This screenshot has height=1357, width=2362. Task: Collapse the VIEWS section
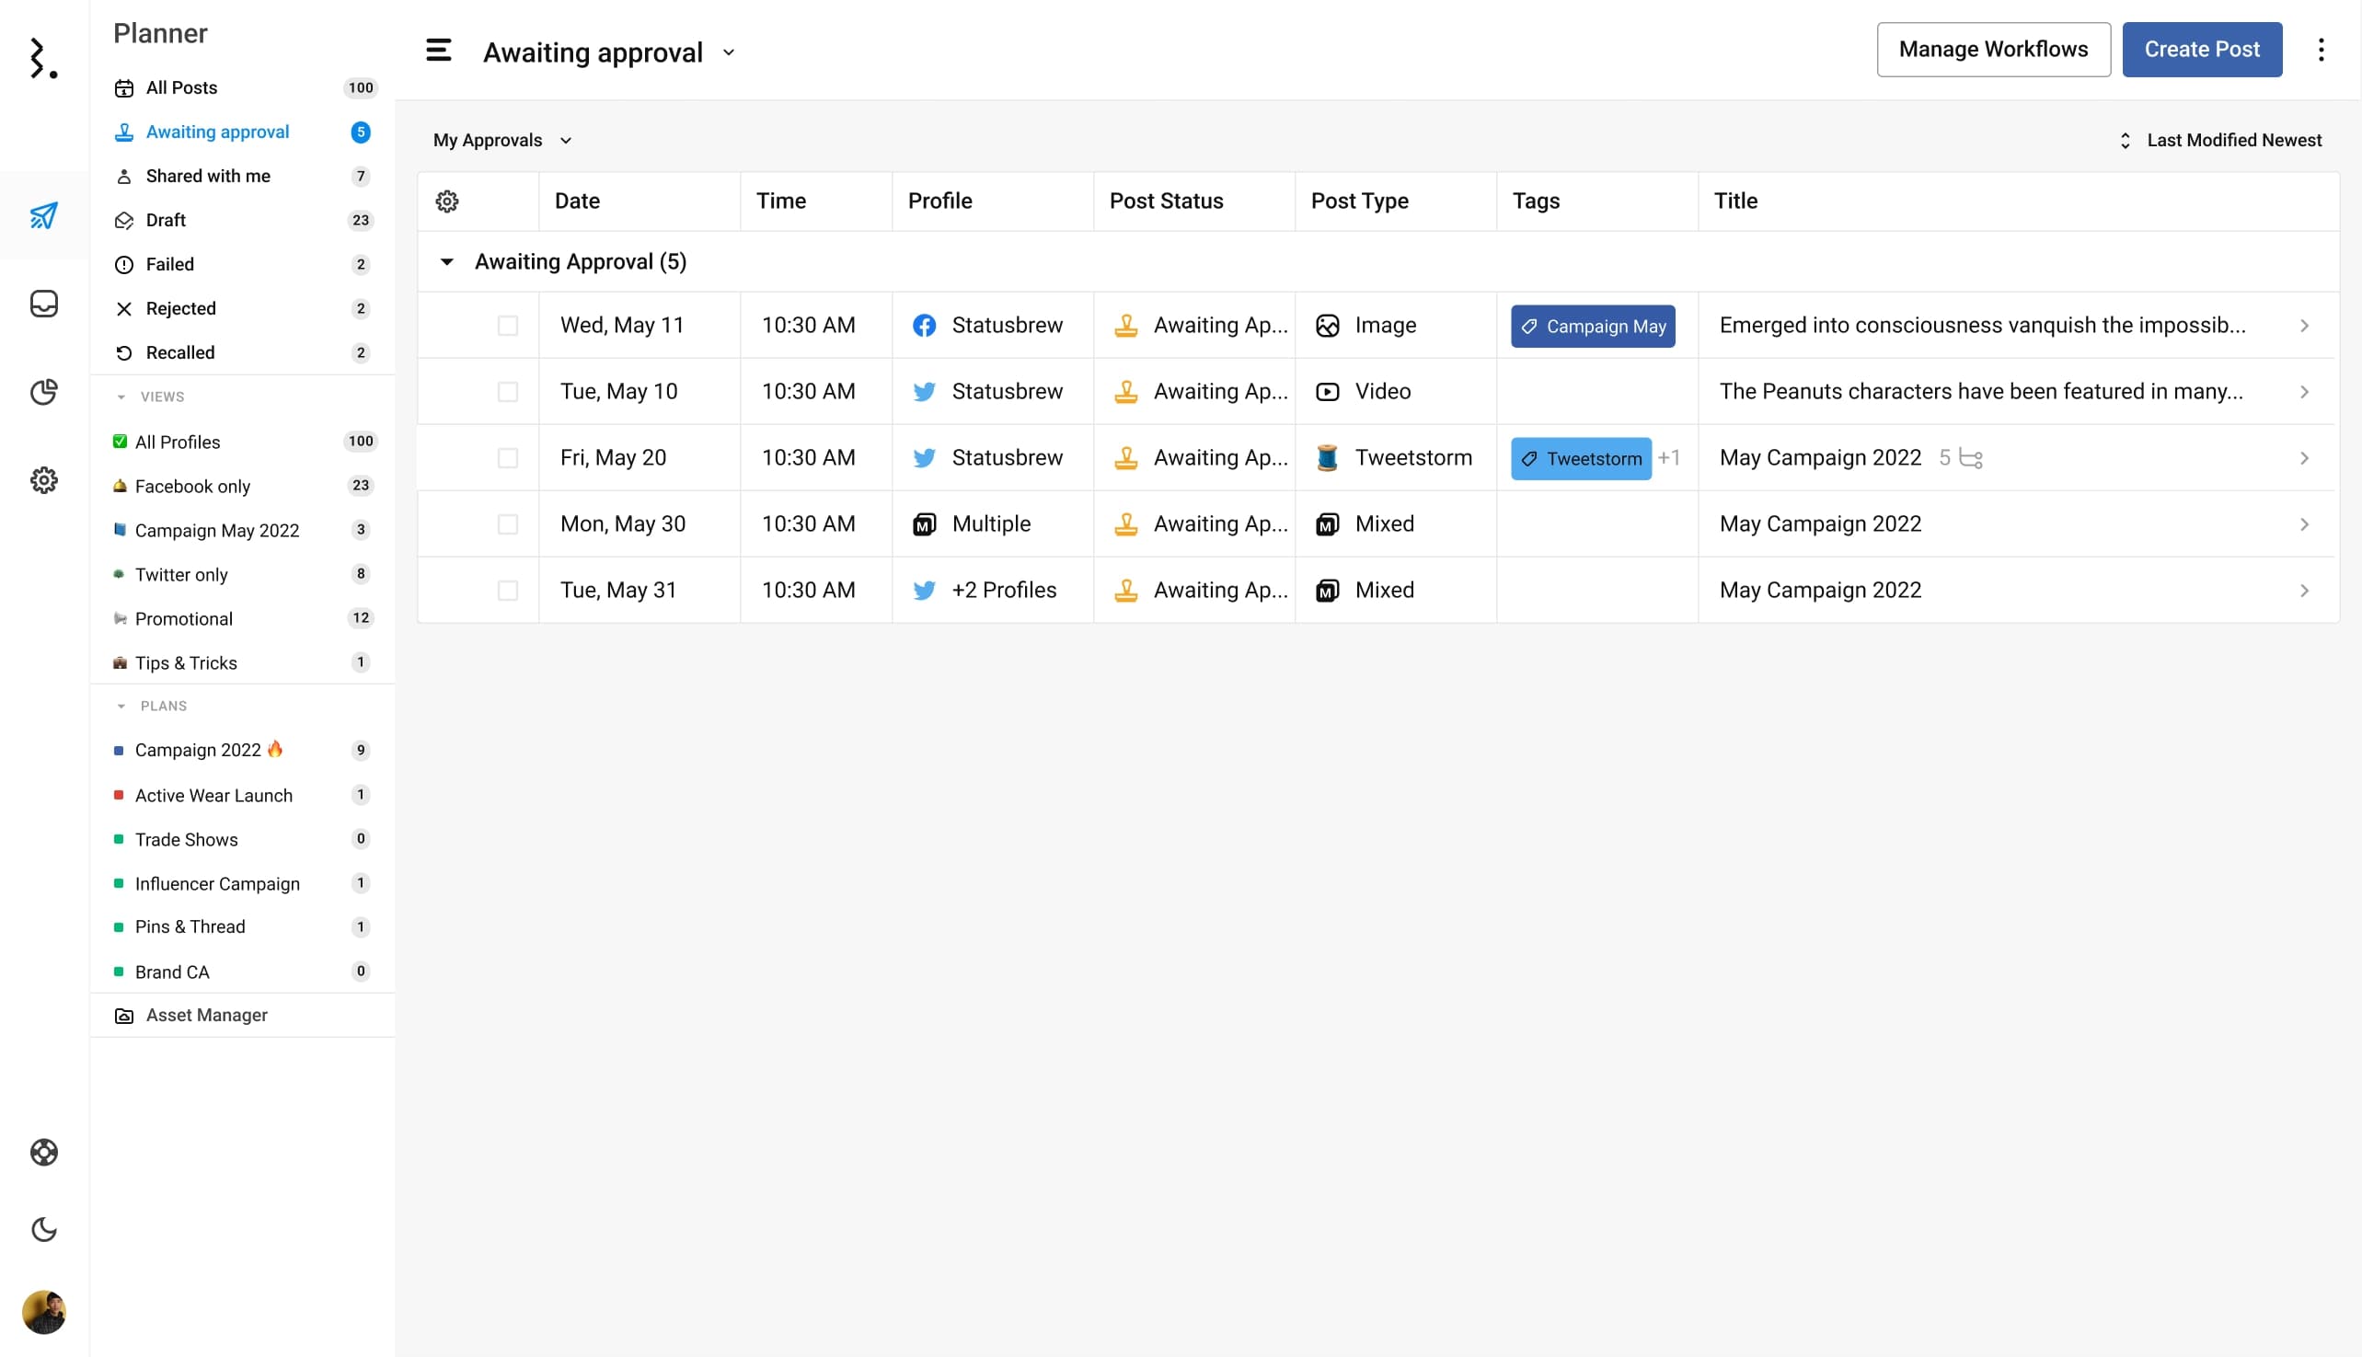point(121,397)
